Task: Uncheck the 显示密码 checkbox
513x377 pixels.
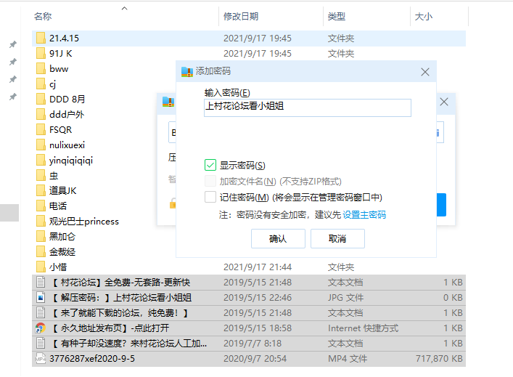Action: point(210,166)
